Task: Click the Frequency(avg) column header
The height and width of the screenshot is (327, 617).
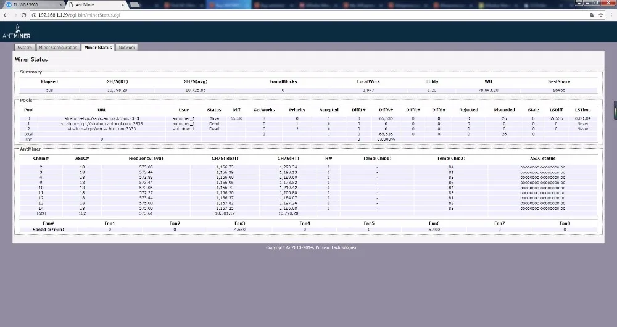Action: coord(146,158)
